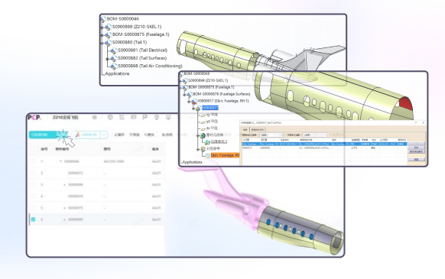Click the lightbulb icon in PCP header
The width and height of the screenshot is (445, 279).
coord(157,117)
